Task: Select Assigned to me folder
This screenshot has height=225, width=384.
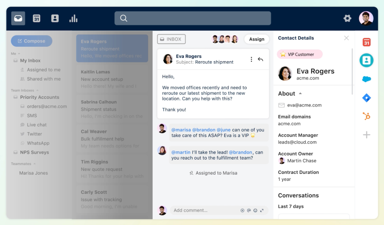Action: point(43,70)
